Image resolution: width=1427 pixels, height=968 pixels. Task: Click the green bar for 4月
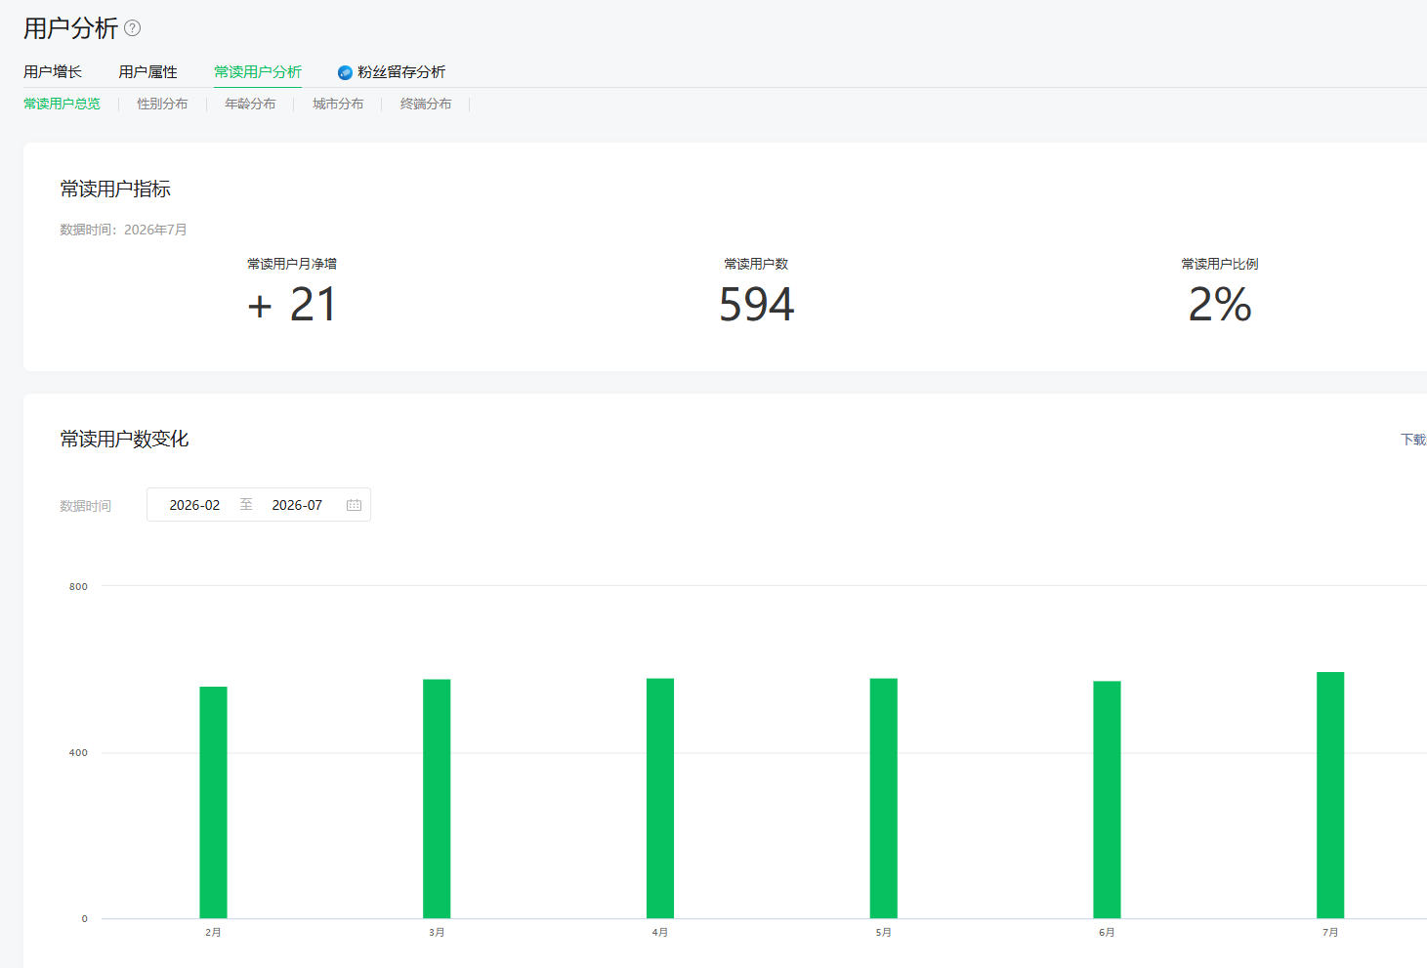coord(660,798)
